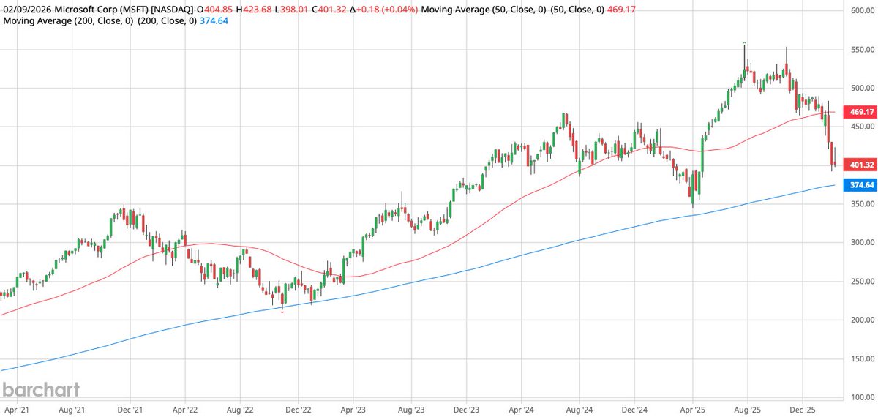The height and width of the screenshot is (417, 878).
Task: Click the 02/09/2026 date in header
Action: pos(28,10)
